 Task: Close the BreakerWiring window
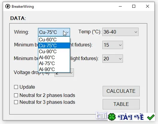click(148, 7)
